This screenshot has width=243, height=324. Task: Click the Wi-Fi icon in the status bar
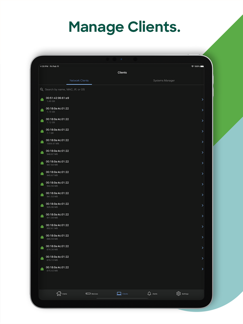[192, 66]
